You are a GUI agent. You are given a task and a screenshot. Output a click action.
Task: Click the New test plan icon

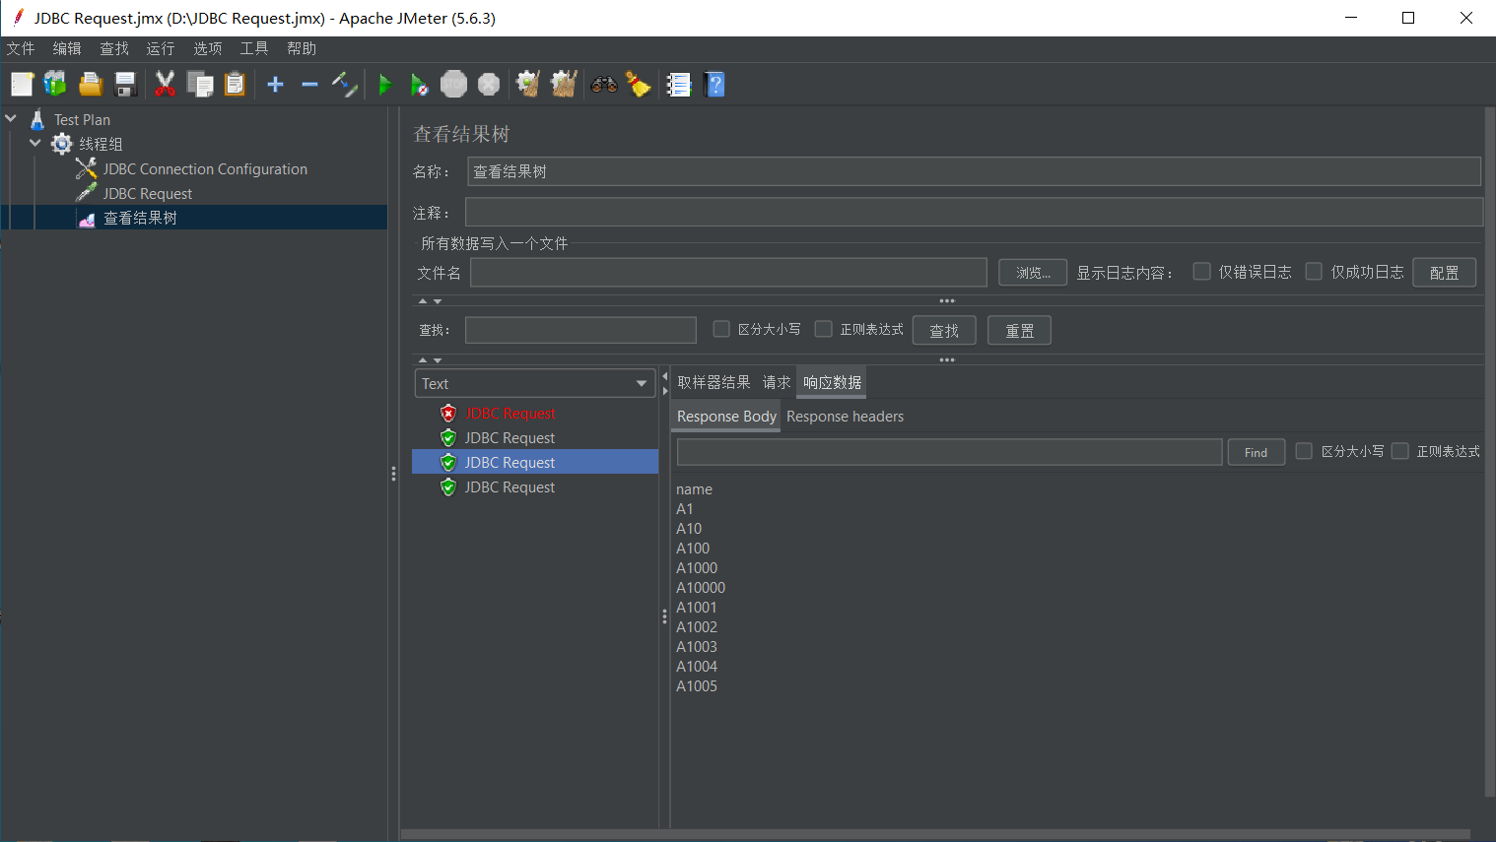click(22, 85)
